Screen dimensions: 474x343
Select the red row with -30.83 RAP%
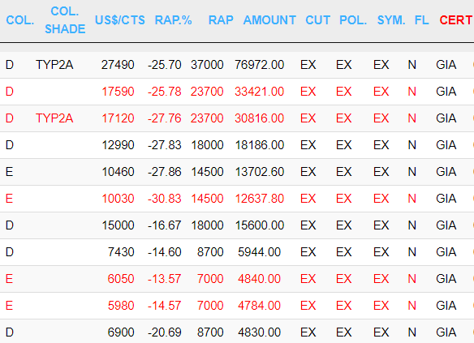(x=237, y=199)
